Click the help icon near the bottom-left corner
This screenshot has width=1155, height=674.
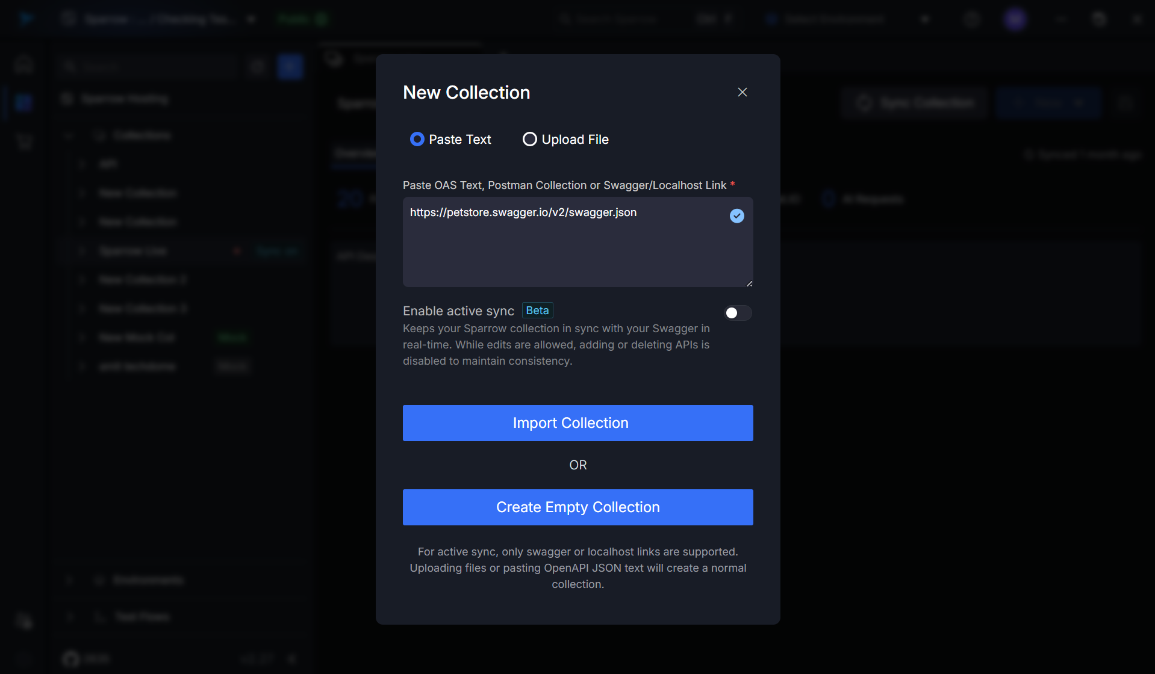pyautogui.click(x=23, y=622)
